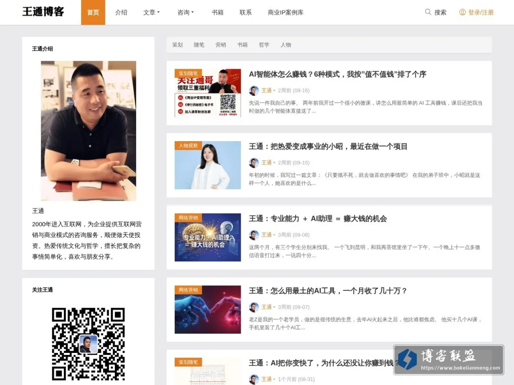
Task: Click the 人物观察 tag label
Action: click(x=188, y=145)
